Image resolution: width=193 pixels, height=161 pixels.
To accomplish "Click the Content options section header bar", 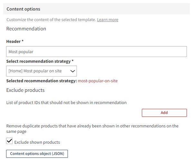I will (96, 9).
